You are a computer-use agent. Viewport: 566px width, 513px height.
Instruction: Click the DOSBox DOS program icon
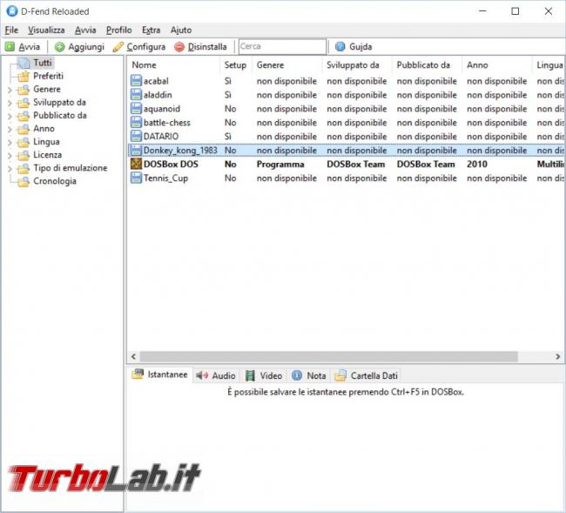(136, 164)
